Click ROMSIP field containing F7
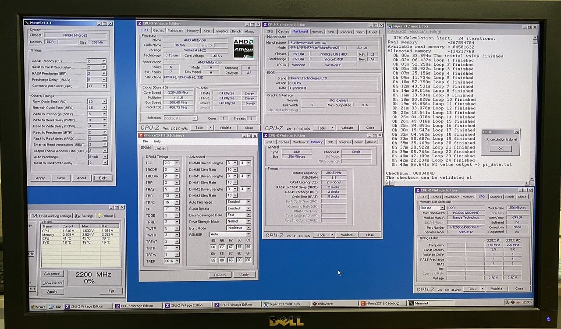Image resolution: width=561 pixels, height=329 pixels. pos(222,247)
